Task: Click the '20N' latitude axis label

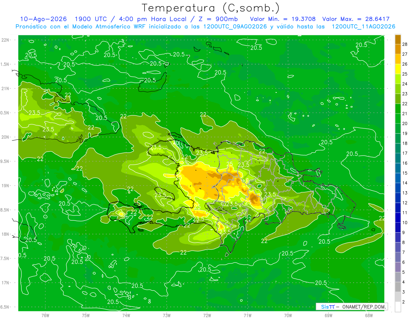Action: coord(6,137)
